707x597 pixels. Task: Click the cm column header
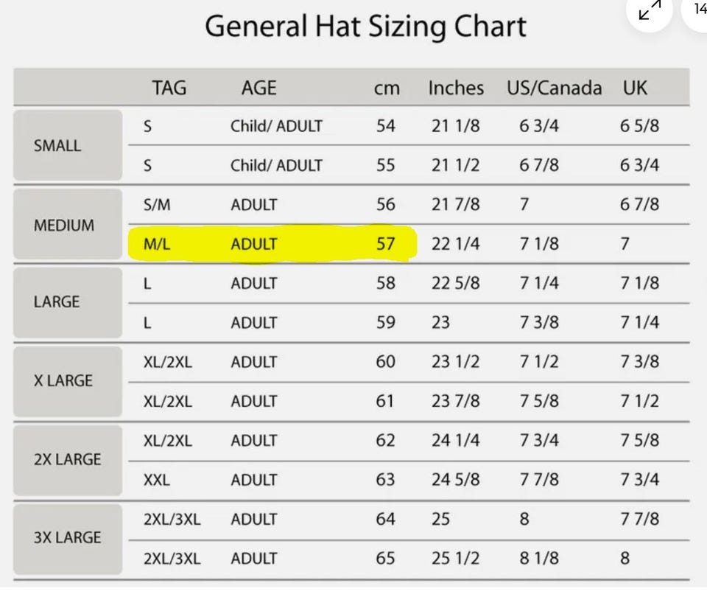386,88
